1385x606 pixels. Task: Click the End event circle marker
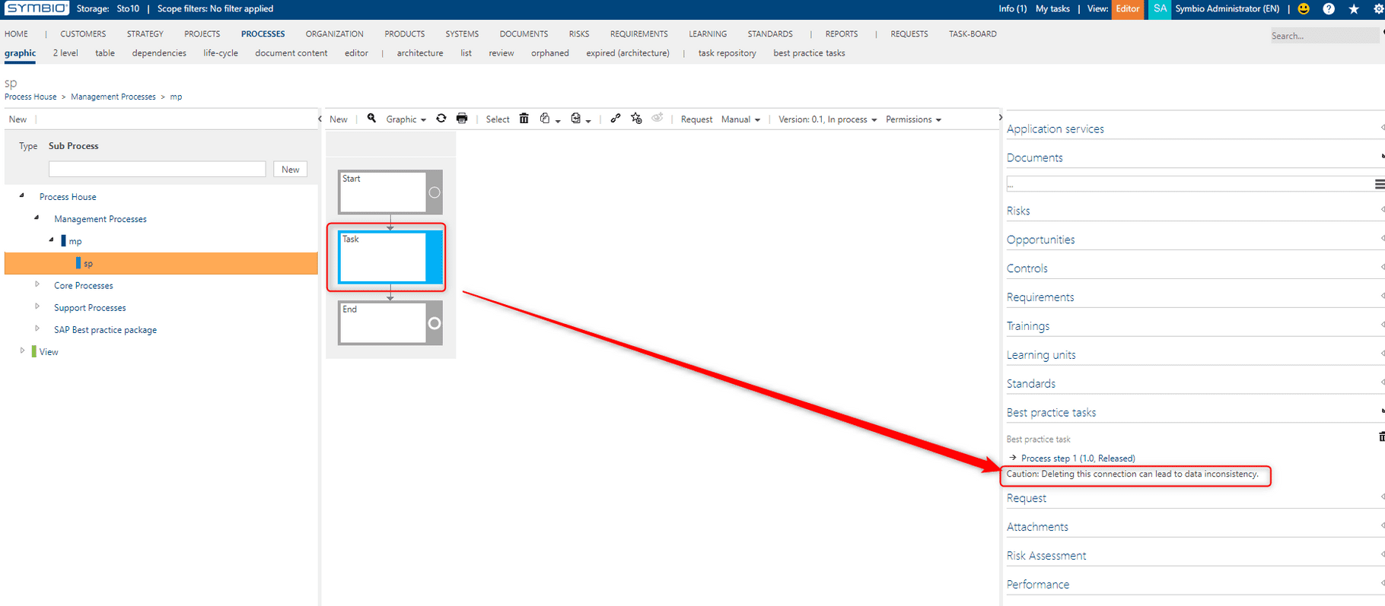tap(435, 323)
